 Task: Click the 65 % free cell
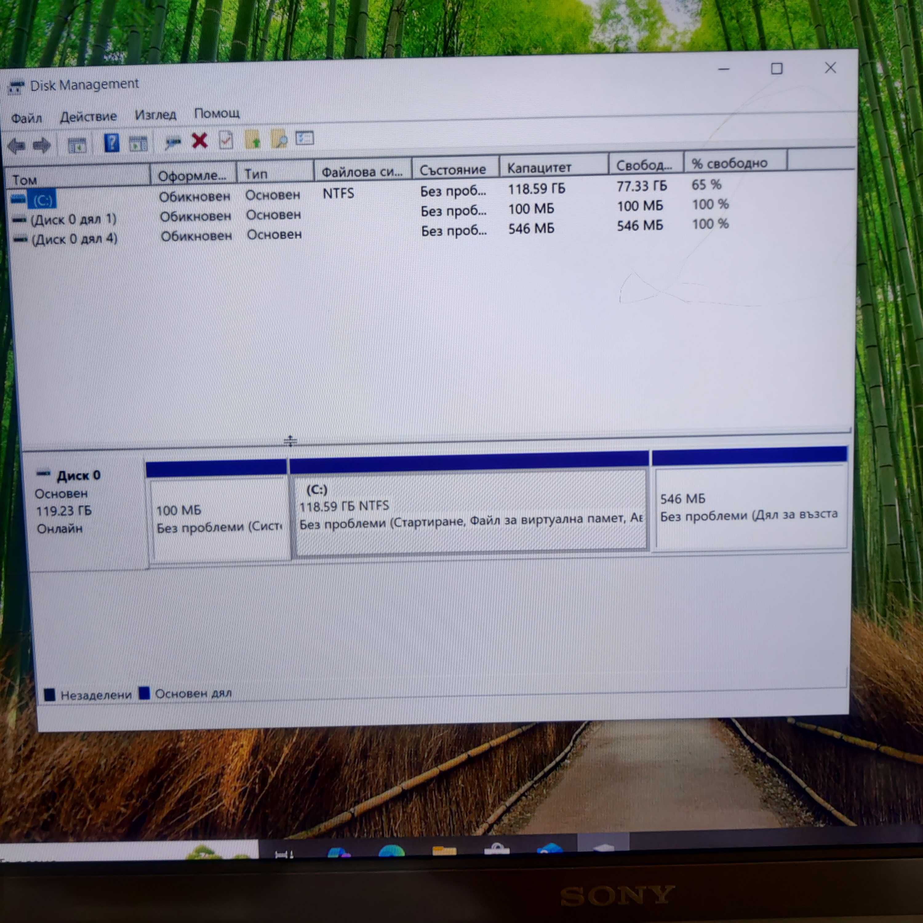(707, 184)
